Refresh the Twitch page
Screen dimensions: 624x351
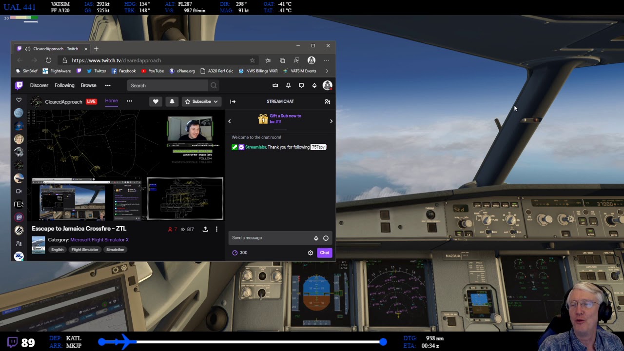click(48, 60)
